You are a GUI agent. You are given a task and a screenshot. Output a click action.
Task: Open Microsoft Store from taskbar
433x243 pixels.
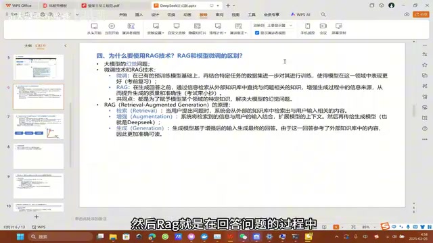127,237
